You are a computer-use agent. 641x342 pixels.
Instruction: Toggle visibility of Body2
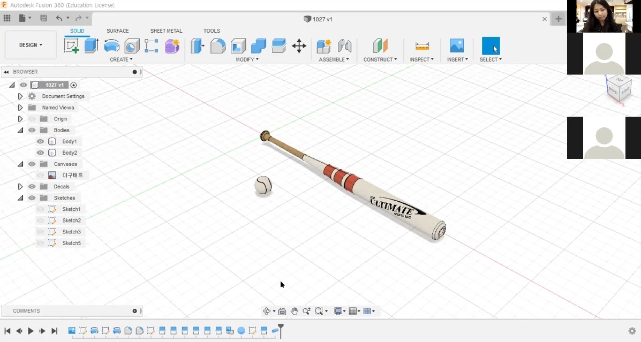tap(40, 153)
